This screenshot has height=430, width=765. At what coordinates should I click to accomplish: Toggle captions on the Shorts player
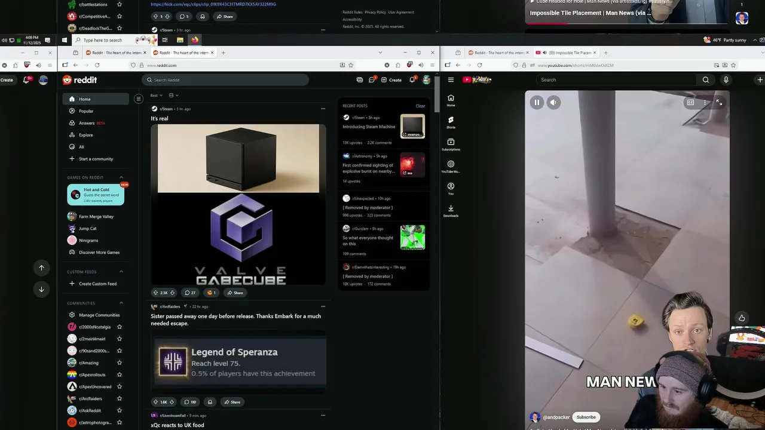[x=690, y=103]
